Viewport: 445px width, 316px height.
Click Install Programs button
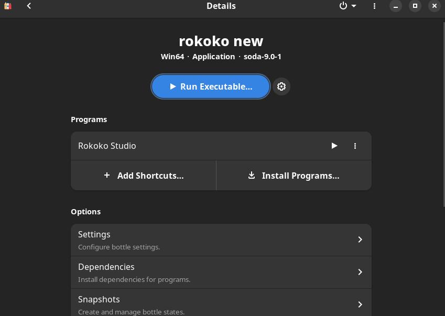pos(294,176)
